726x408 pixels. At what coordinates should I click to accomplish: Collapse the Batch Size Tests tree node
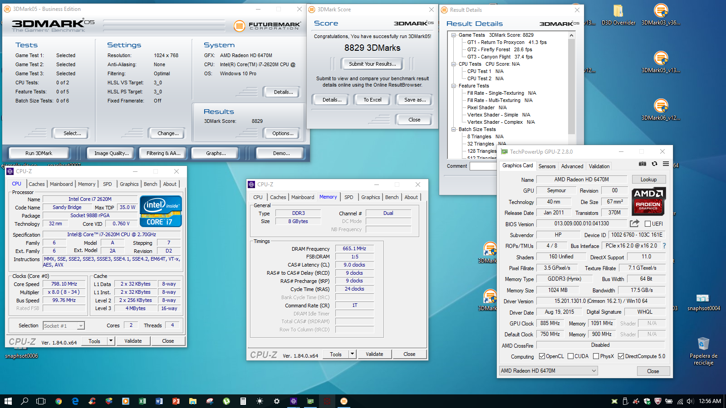point(454,129)
